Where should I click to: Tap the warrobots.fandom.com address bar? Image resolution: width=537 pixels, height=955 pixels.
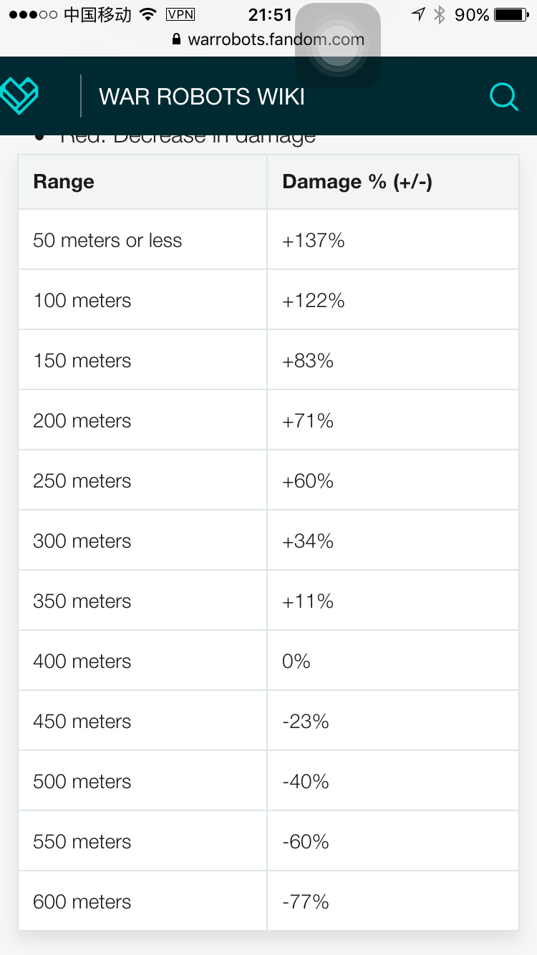(x=268, y=39)
